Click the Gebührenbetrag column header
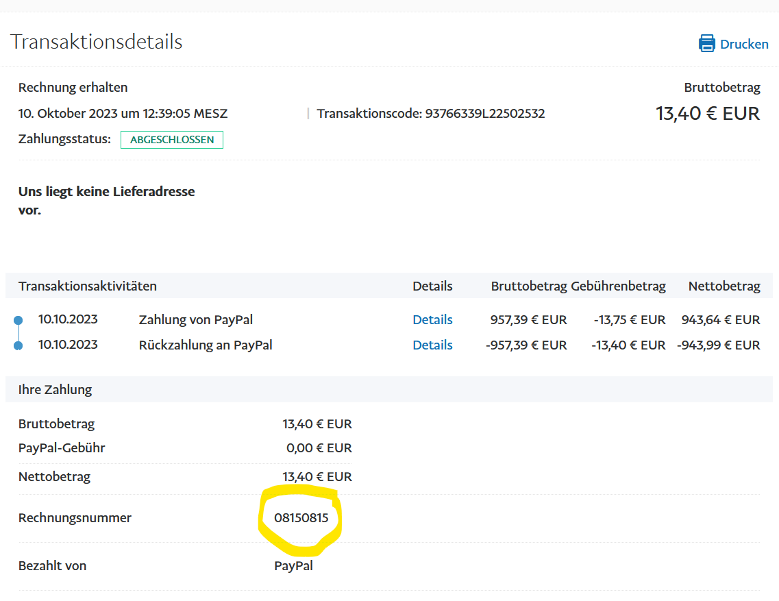 618,286
